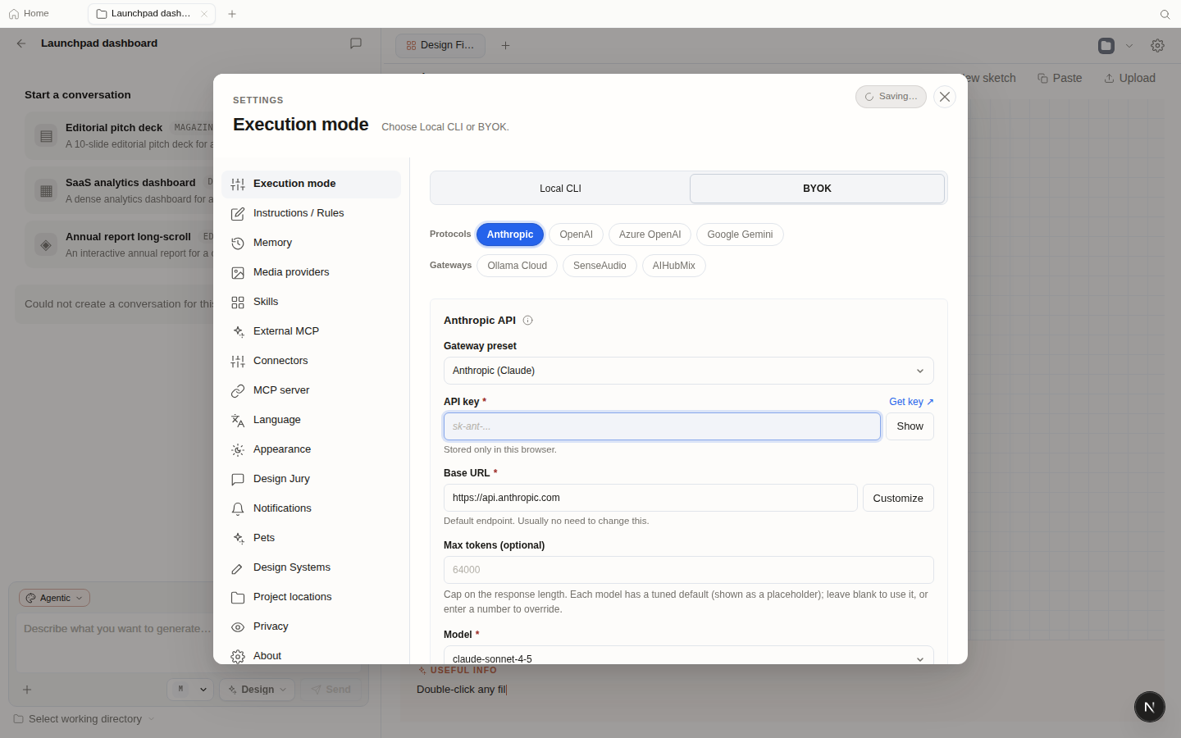Click the Upload button in the canvas toolbar
The height and width of the screenshot is (738, 1181).
(x=1129, y=78)
